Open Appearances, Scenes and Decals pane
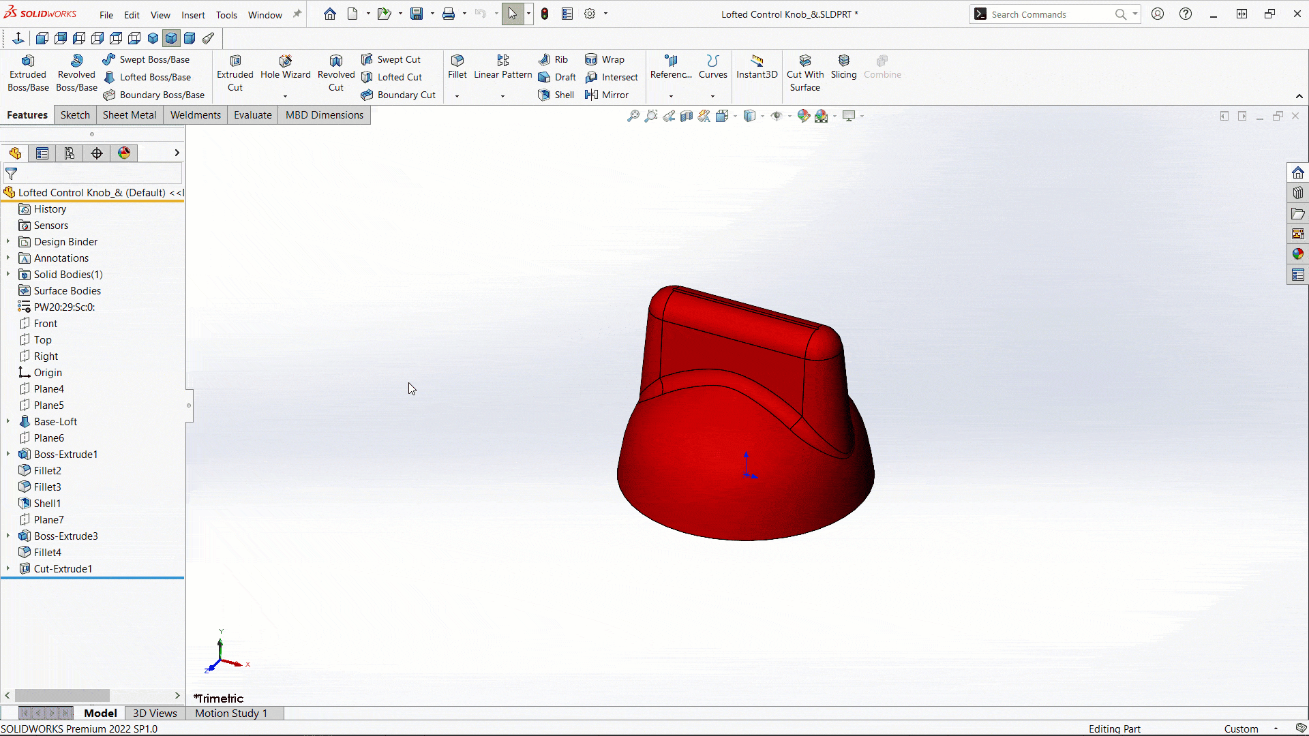 [x=1298, y=254]
